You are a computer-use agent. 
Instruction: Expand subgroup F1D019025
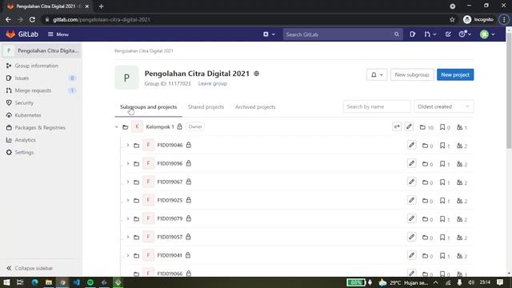(128, 200)
